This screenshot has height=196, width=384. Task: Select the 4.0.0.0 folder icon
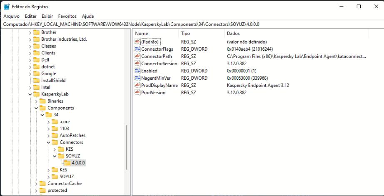coord(67,163)
